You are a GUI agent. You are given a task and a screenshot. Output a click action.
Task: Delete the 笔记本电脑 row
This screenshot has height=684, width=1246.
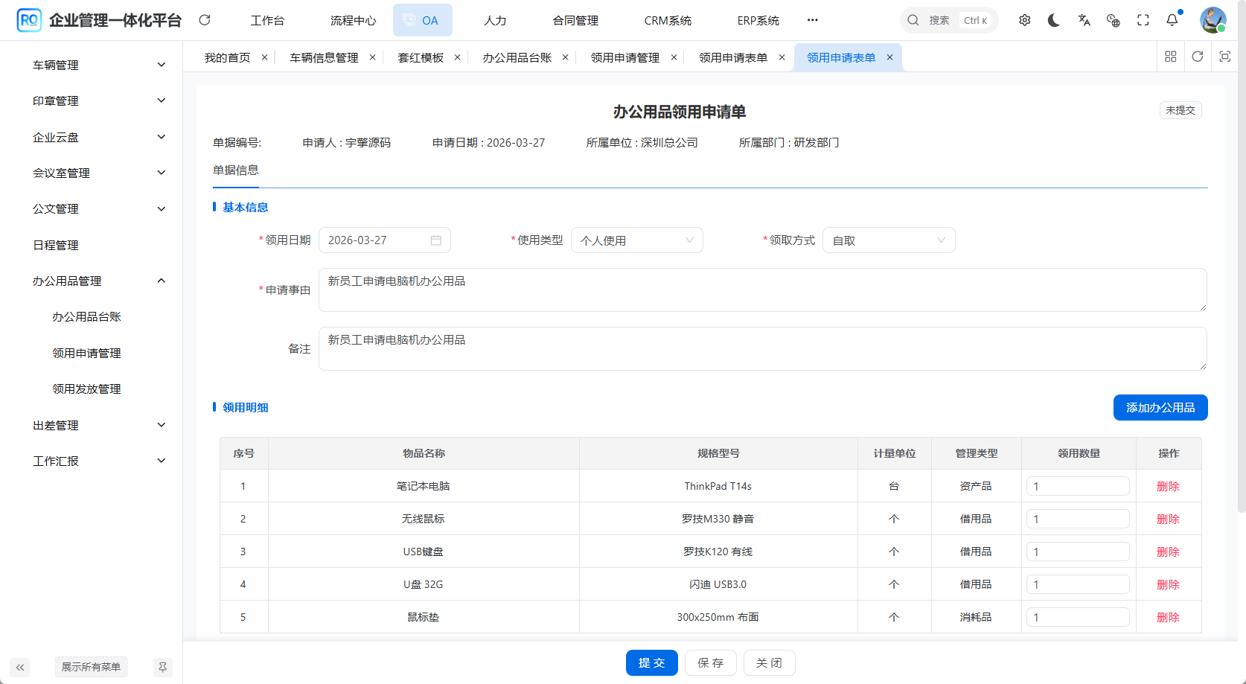pyautogui.click(x=1168, y=486)
